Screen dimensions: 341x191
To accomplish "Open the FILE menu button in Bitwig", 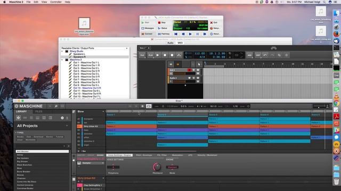I will click(x=142, y=55).
